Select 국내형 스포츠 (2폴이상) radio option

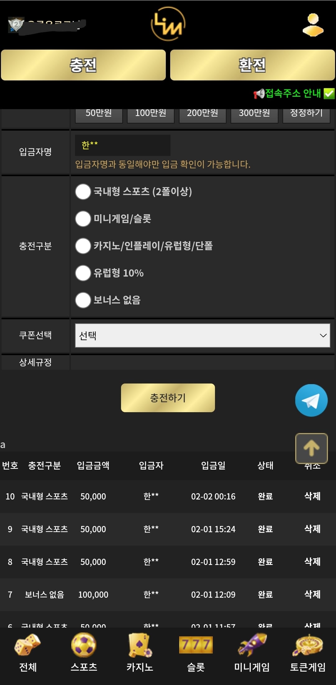point(83,191)
